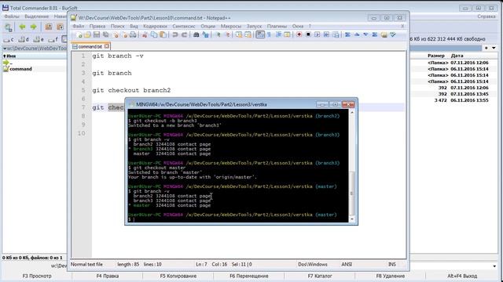Click Total Commander green forward arrow

coord(33,27)
